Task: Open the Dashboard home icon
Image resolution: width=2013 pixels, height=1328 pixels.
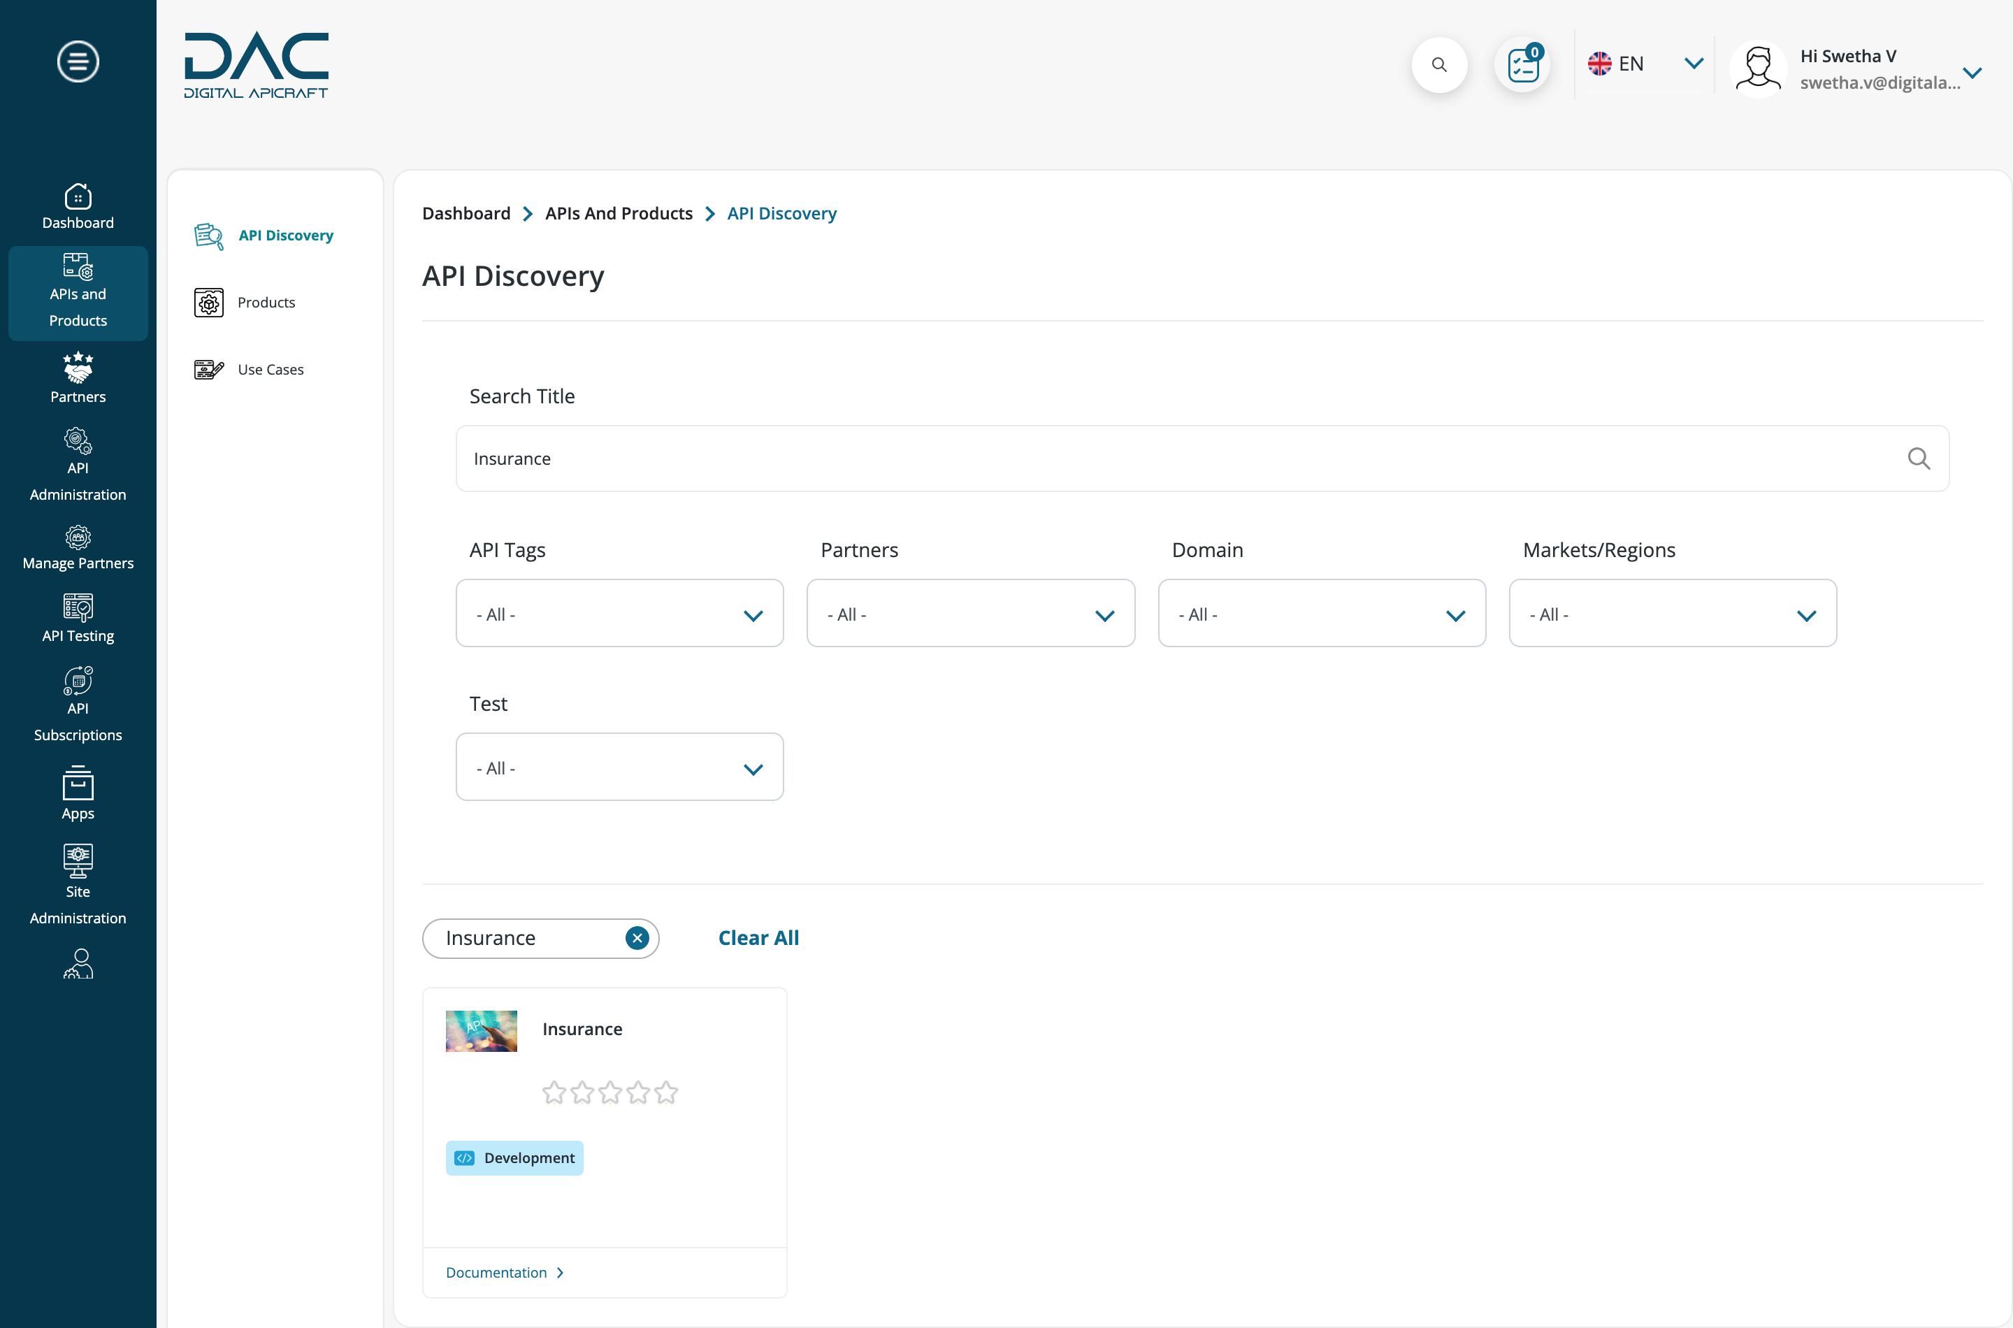Action: [78, 196]
